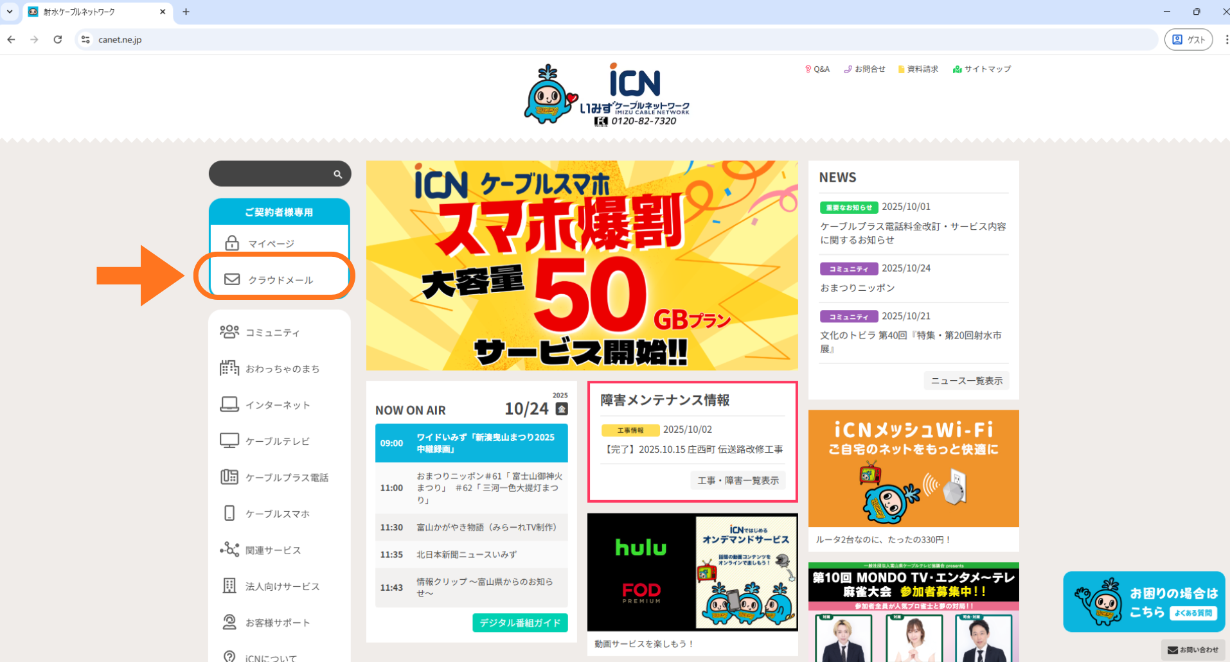The image size is (1230, 662).
Task: Select コミュニティ in the sidebar menu
Action: click(x=272, y=333)
